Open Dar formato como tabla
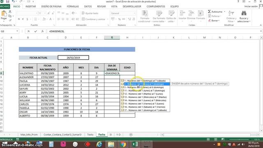This screenshot has width=263, height=148. [159, 16]
